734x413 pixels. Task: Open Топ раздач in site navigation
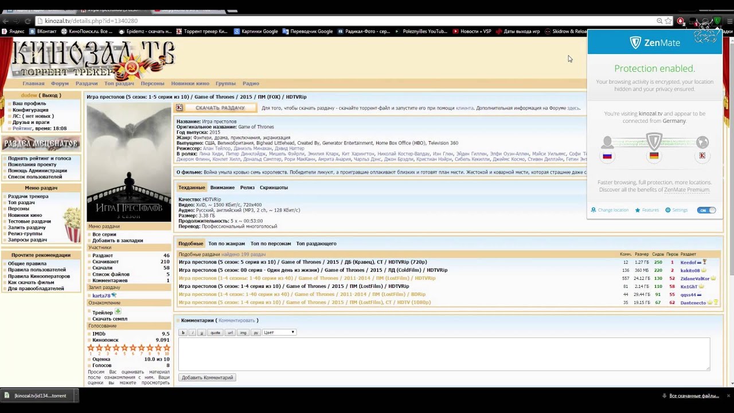119,84
